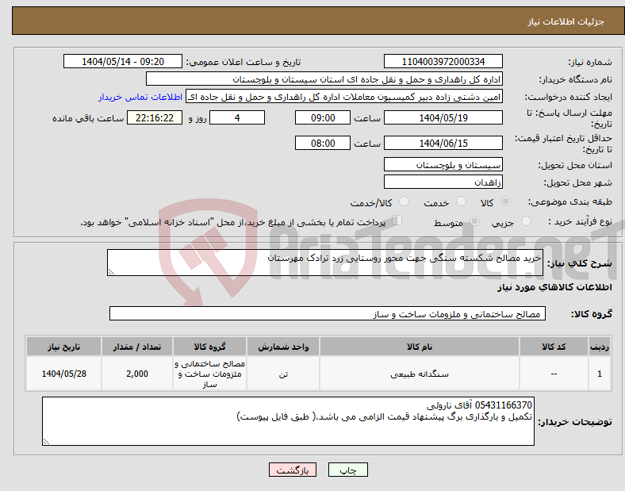The width and height of the screenshot is (625, 491).
Task: Click the توضیحات خریدار text area
Action: pyautogui.click(x=288, y=421)
